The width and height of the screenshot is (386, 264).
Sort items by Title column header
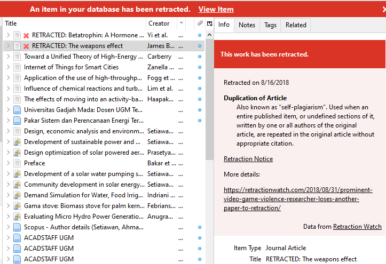(x=74, y=23)
